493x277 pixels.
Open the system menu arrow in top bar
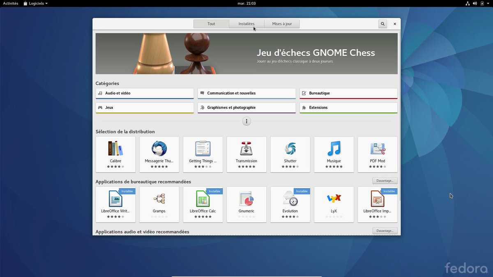(x=488, y=3)
